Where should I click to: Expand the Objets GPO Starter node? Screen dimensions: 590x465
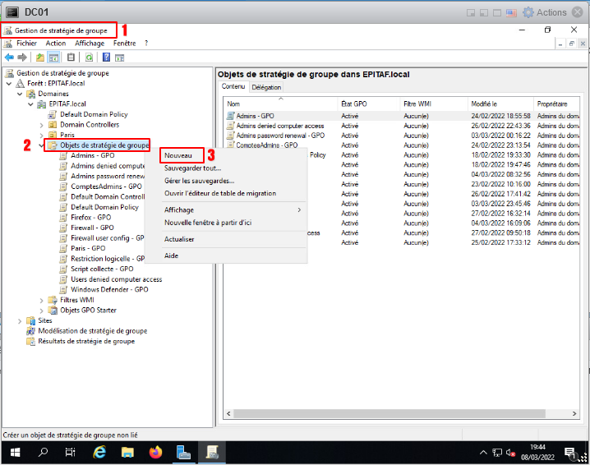click(42, 311)
